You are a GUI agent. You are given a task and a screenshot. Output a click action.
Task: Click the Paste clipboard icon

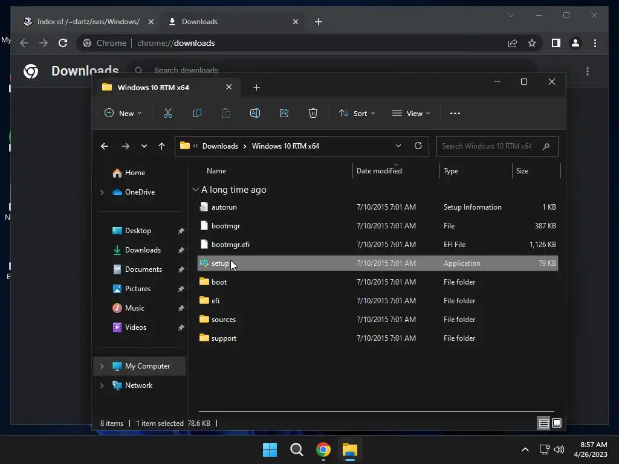click(226, 113)
